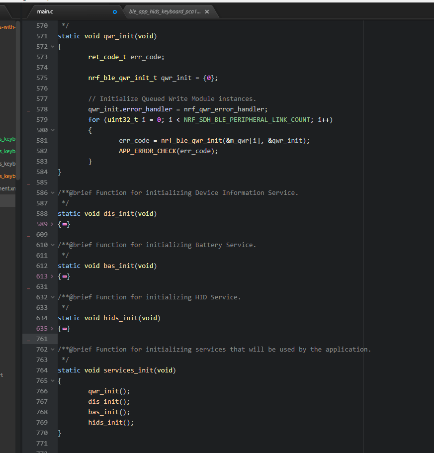This screenshot has width=434, height=453.
Task: Collapse the qwr_init function at line 572
Action: (x=53, y=47)
